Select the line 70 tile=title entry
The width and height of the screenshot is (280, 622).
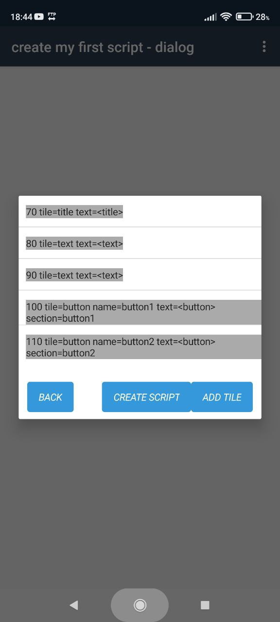click(140, 211)
